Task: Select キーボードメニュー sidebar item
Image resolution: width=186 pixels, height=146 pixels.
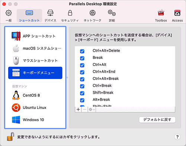Action: coord(35,73)
